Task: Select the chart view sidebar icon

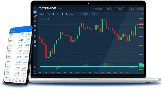Action: [x=35, y=12]
